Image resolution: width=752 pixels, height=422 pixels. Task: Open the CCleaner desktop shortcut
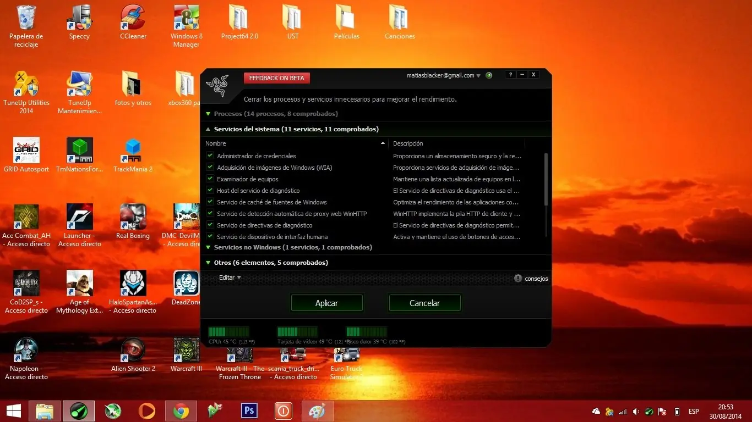click(133, 22)
